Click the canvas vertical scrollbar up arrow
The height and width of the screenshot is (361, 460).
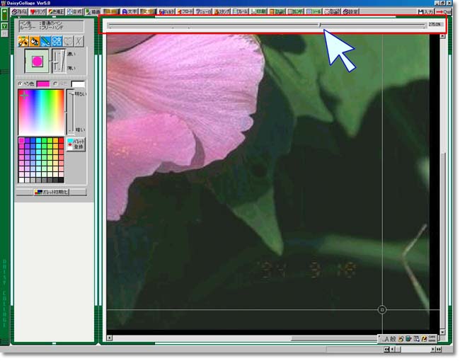[443, 36]
